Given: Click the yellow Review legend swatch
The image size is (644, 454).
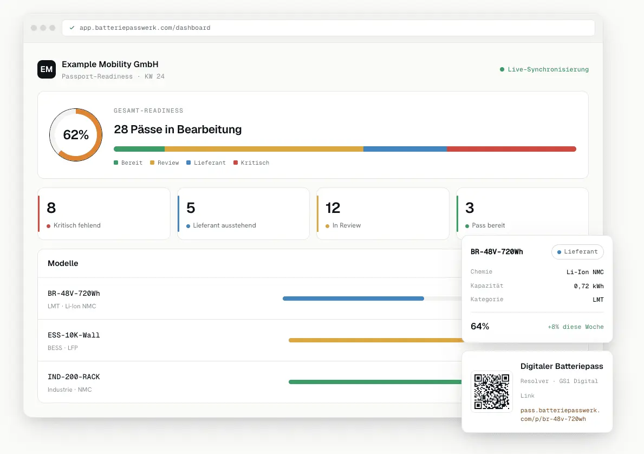Looking at the screenshot, I should (x=152, y=163).
